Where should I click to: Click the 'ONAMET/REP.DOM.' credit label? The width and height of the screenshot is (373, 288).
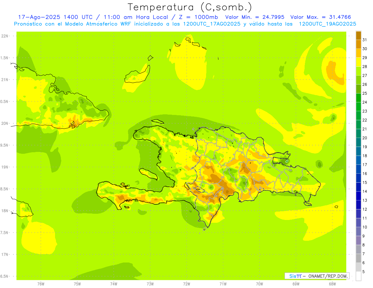click(x=328, y=276)
